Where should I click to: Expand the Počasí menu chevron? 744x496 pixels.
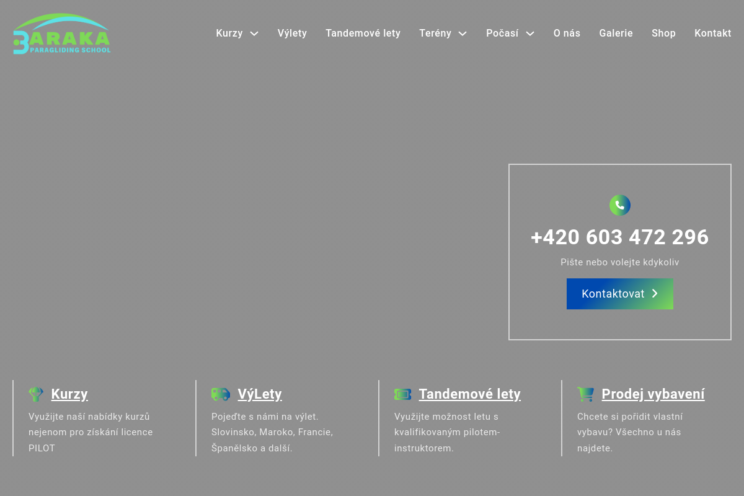pyautogui.click(x=530, y=33)
